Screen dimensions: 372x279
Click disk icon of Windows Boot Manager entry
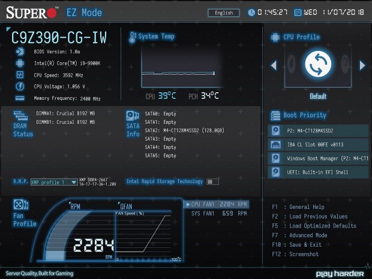tap(275, 158)
